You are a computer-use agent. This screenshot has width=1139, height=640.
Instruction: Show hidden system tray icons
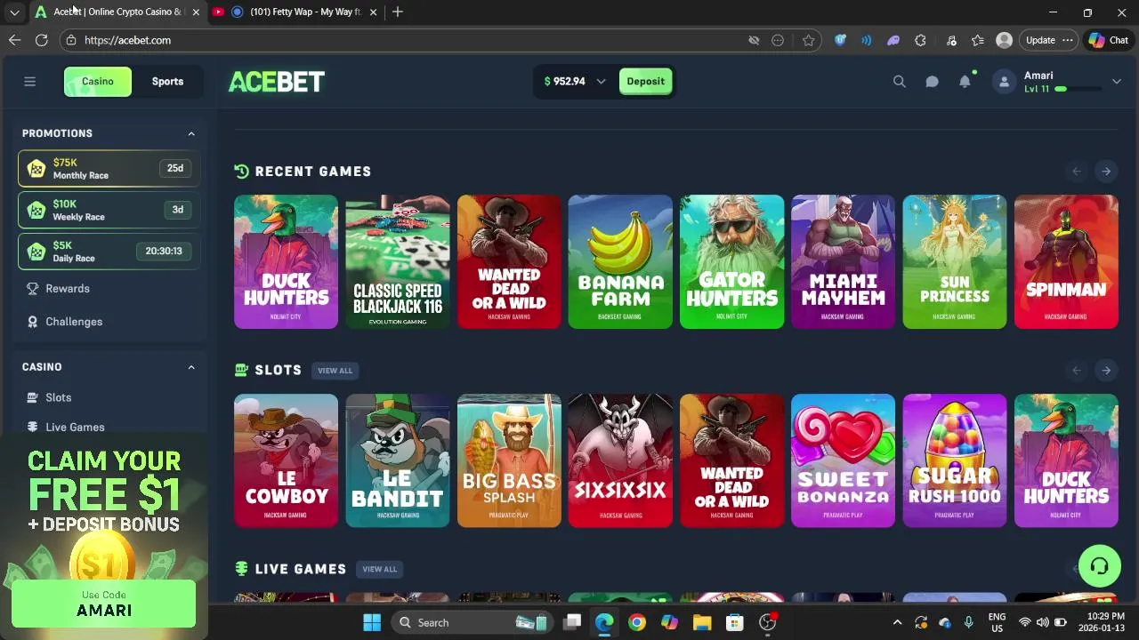pos(897,622)
